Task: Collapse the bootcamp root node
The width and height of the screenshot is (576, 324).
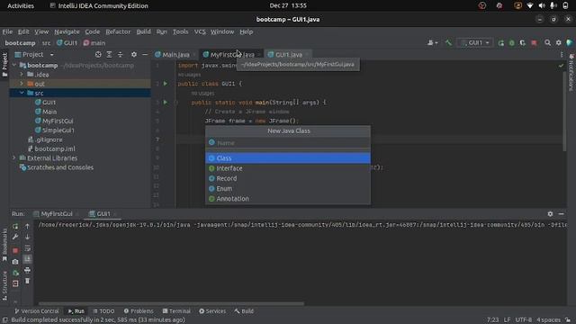Action: tap(14, 65)
